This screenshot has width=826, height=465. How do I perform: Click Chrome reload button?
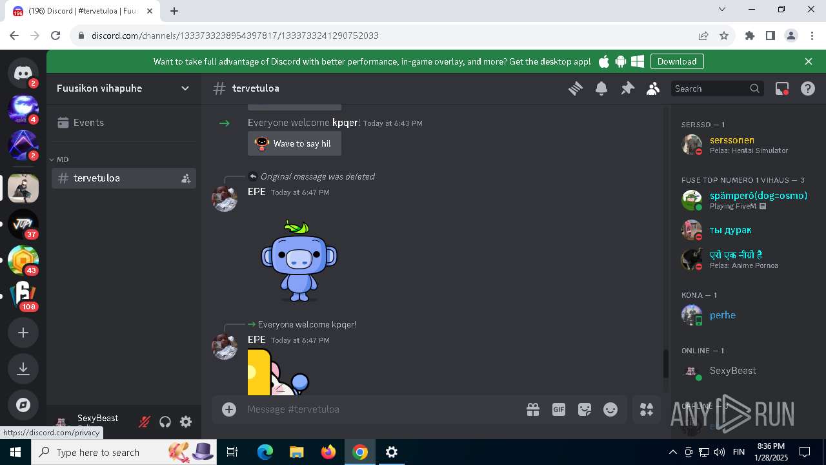55,36
